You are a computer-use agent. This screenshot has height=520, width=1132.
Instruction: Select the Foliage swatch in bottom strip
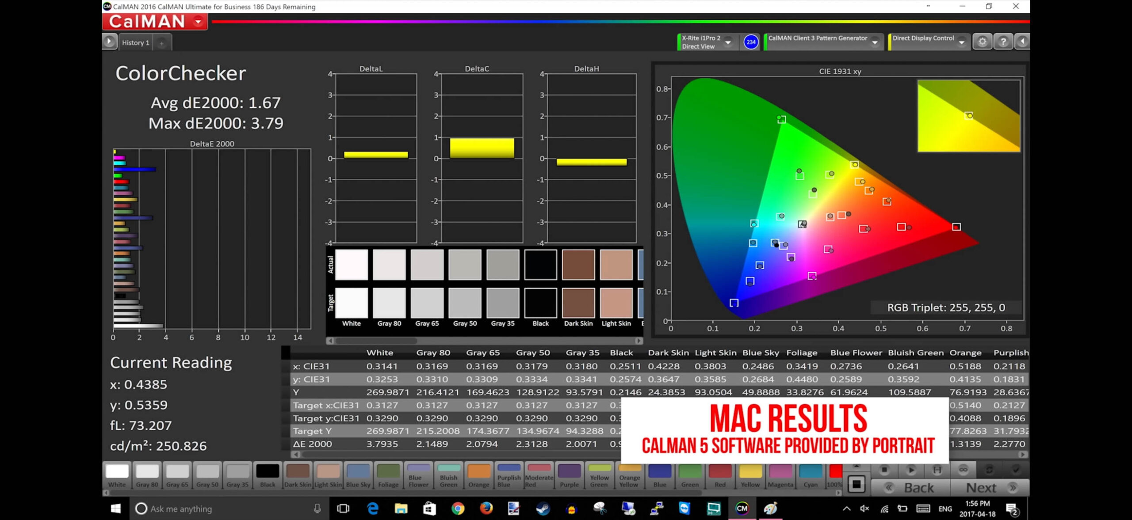click(388, 475)
